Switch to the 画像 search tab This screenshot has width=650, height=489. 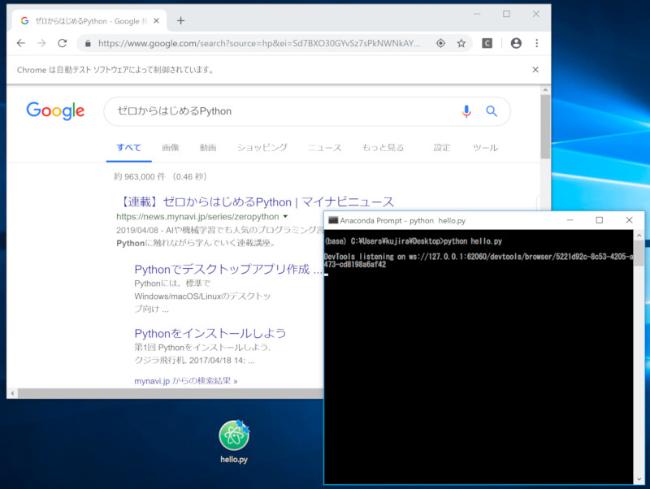coord(171,148)
